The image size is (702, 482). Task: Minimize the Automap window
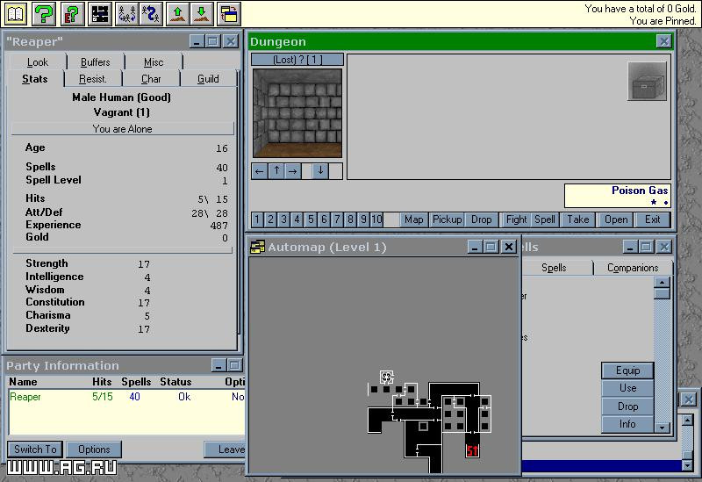tap(475, 247)
